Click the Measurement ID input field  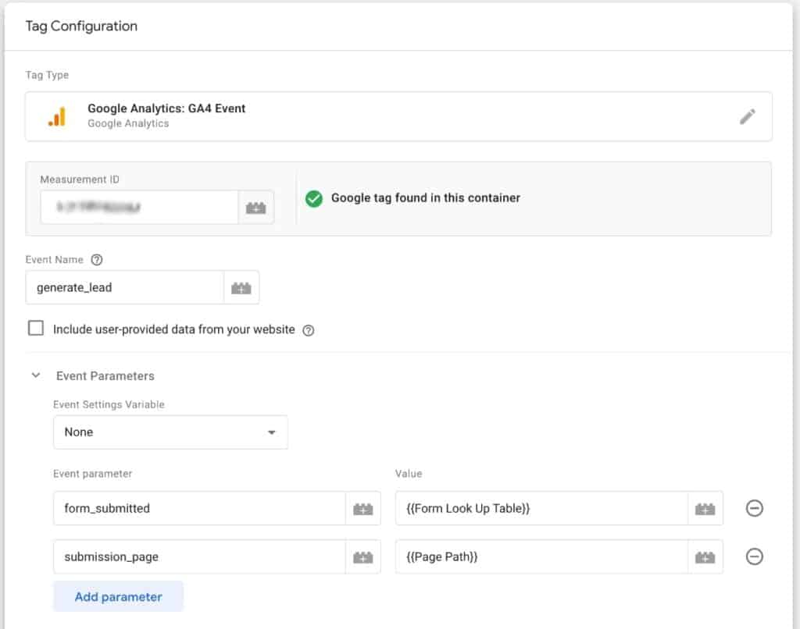click(139, 208)
